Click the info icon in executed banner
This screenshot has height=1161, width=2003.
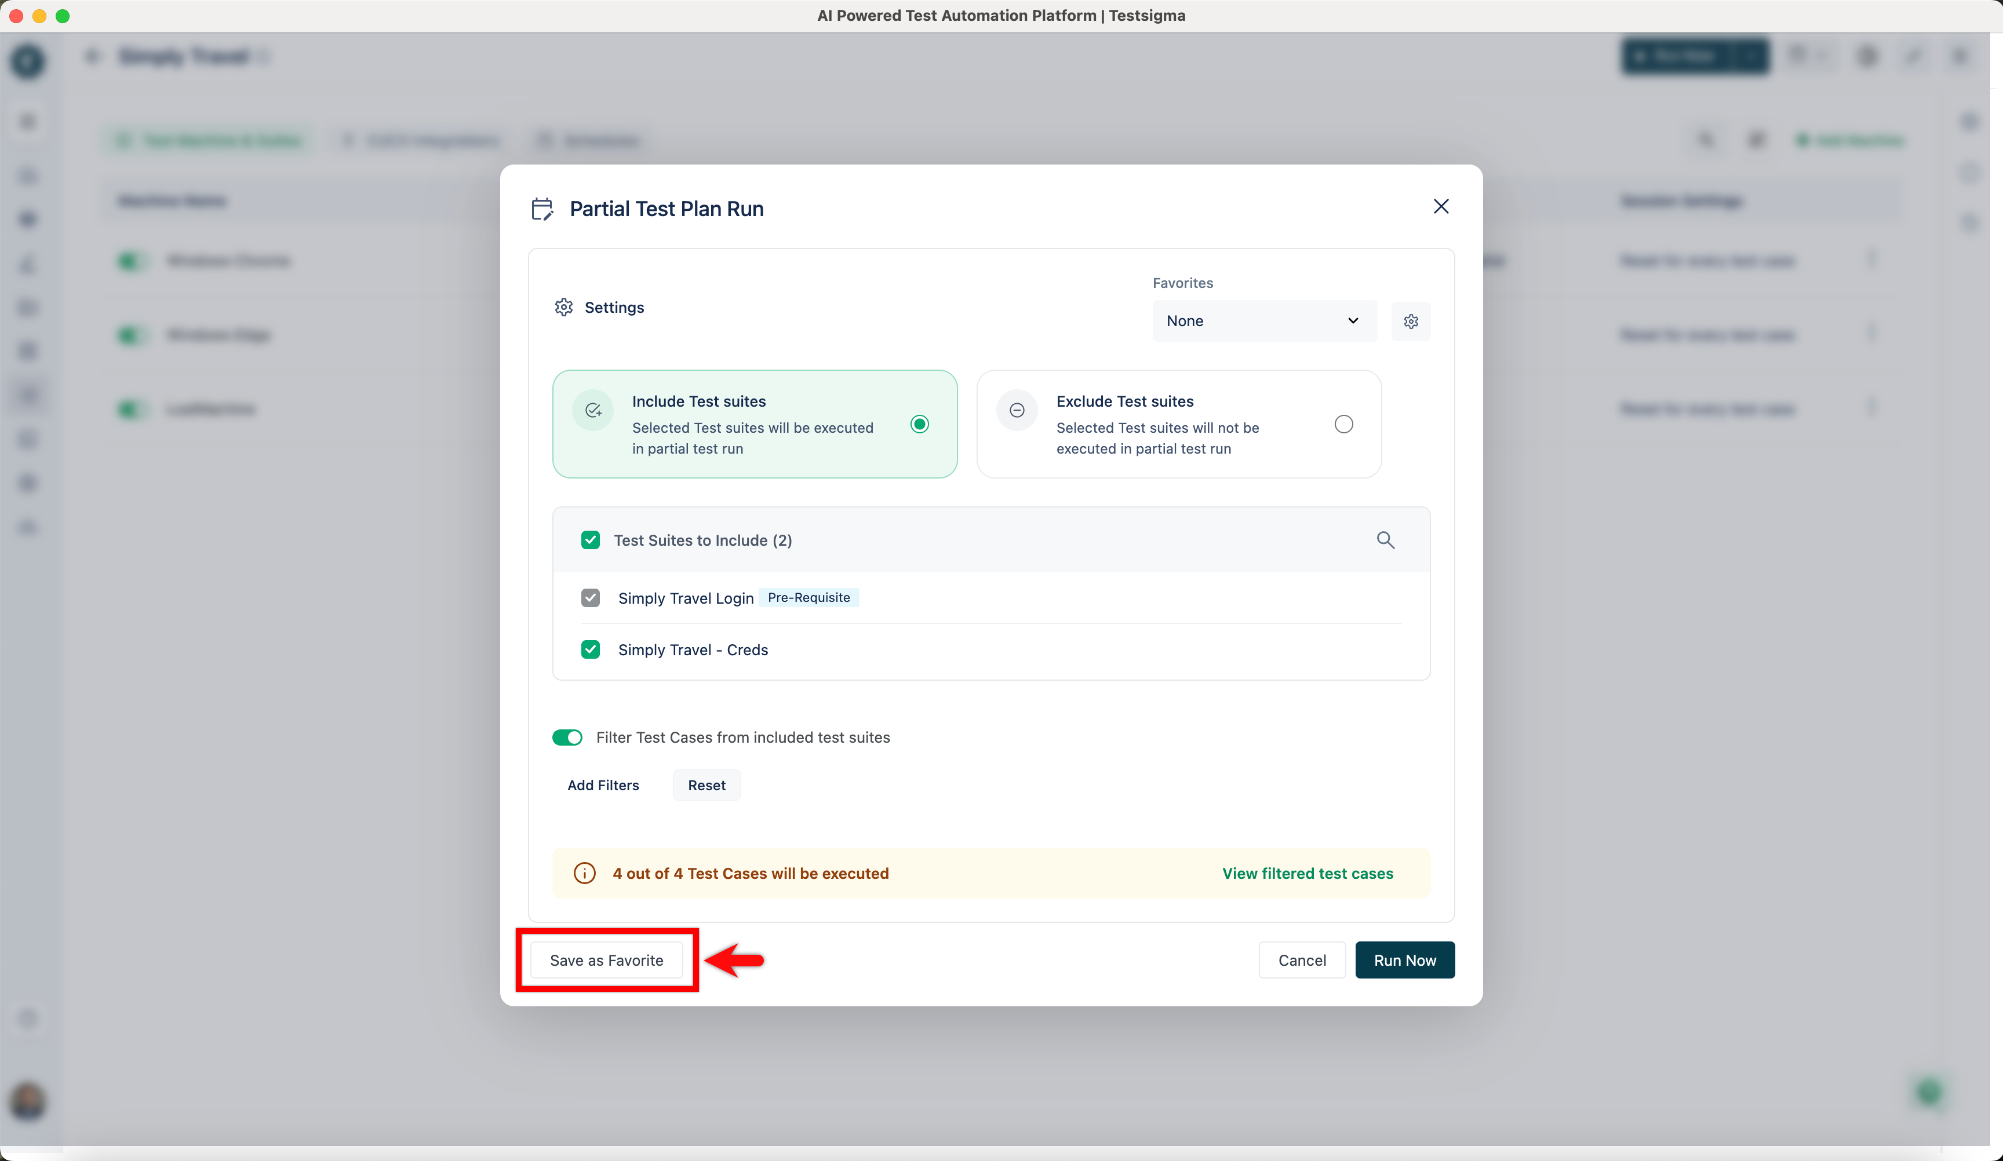tap(584, 873)
